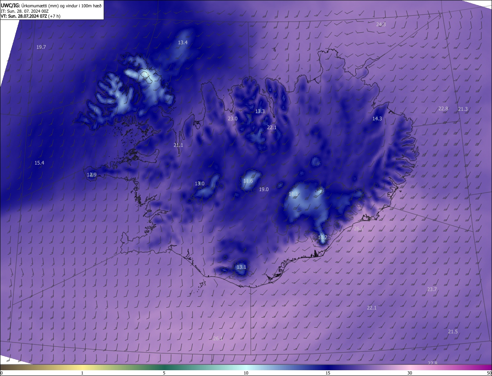This screenshot has width=492, height=376.
Task: Click the colour scale tick label 10
Action: pos(246,373)
